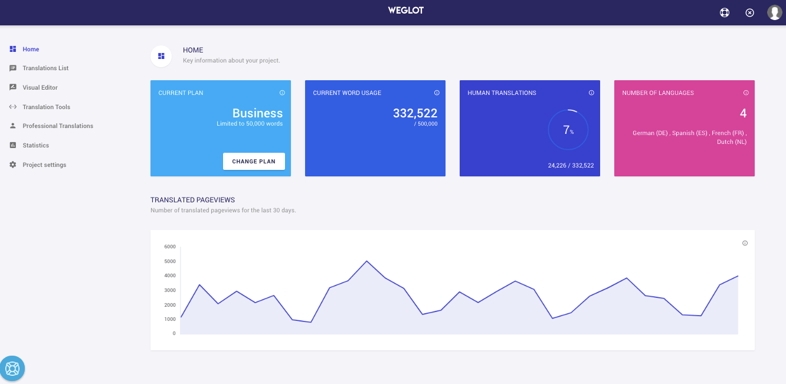Viewport: 786px width, 384px height.
Task: Click the circled X icon in top bar
Action: 750,12
